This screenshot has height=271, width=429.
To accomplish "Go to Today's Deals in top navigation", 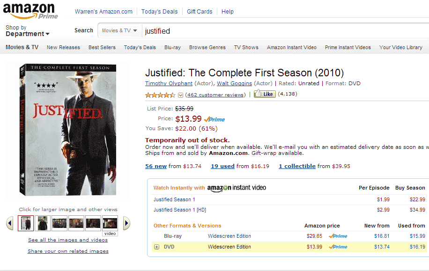I will pos(160,12).
